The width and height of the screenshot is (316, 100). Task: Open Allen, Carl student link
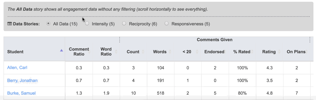coord(17,68)
